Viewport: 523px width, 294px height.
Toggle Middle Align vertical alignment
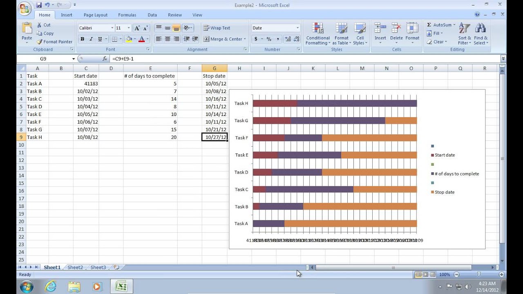pyautogui.click(x=168, y=28)
